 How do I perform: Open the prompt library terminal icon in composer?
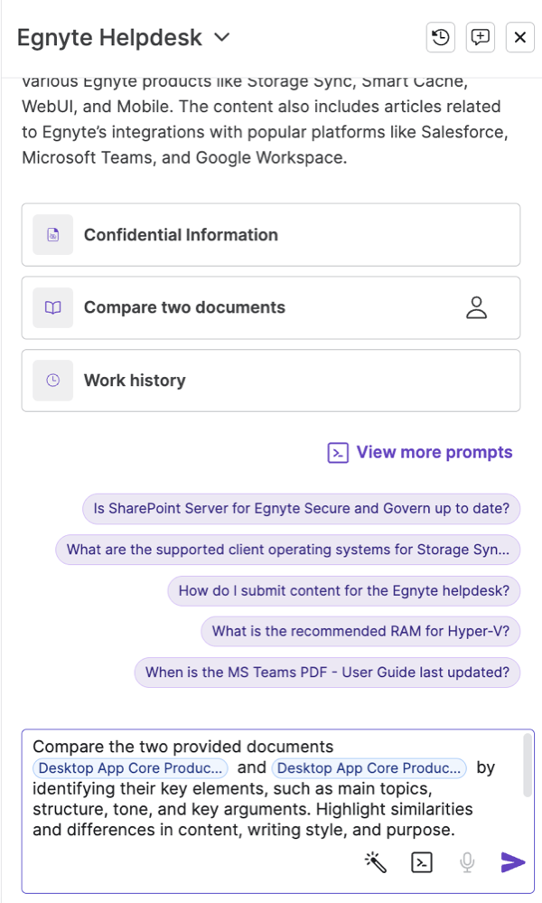(422, 862)
